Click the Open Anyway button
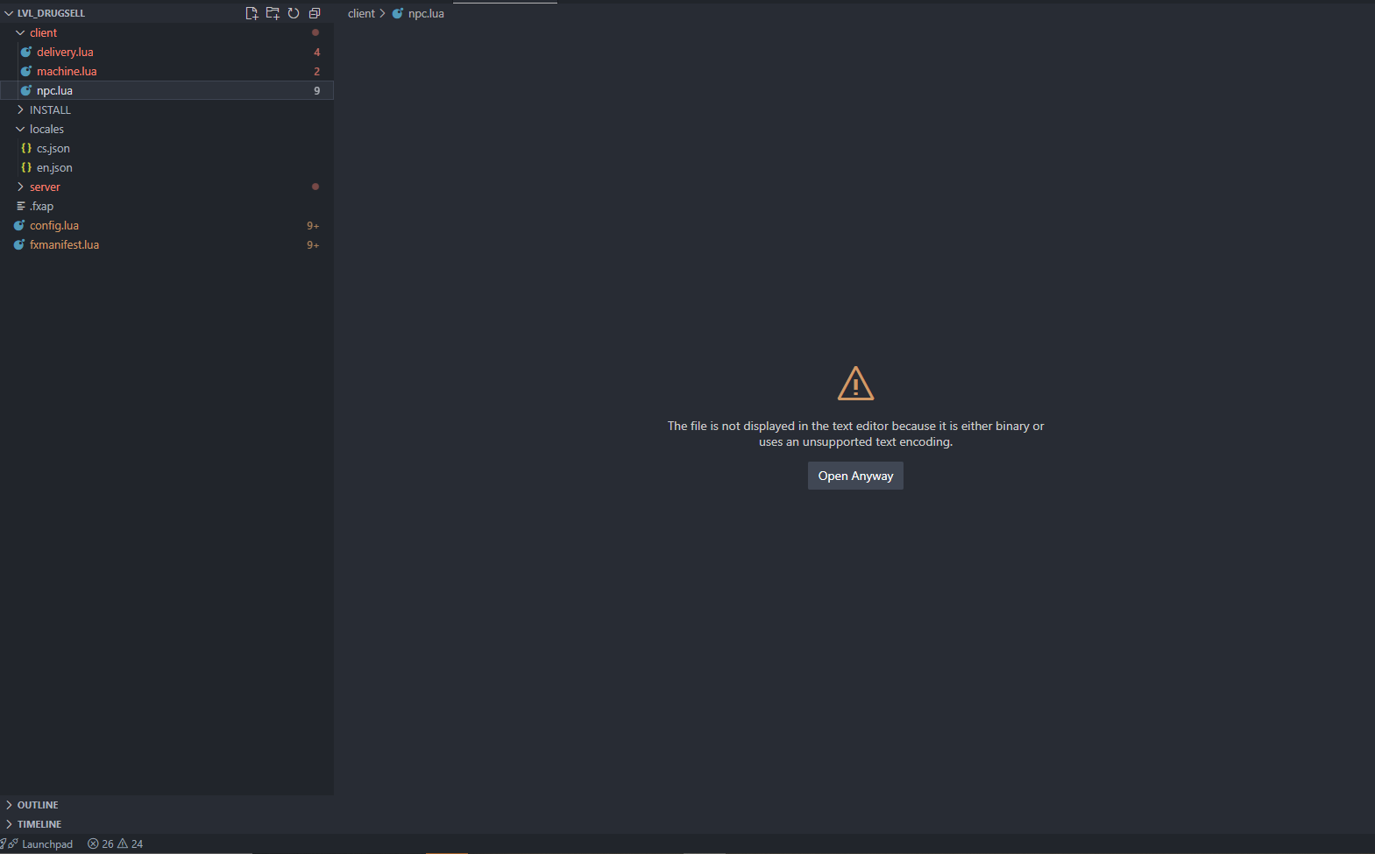 (855, 476)
